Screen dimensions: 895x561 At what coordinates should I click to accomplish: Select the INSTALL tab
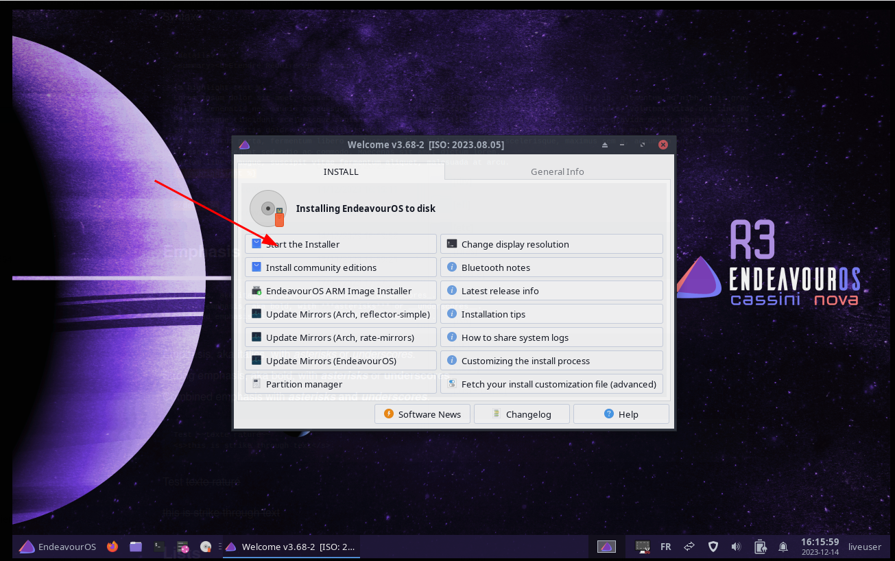[x=341, y=171]
